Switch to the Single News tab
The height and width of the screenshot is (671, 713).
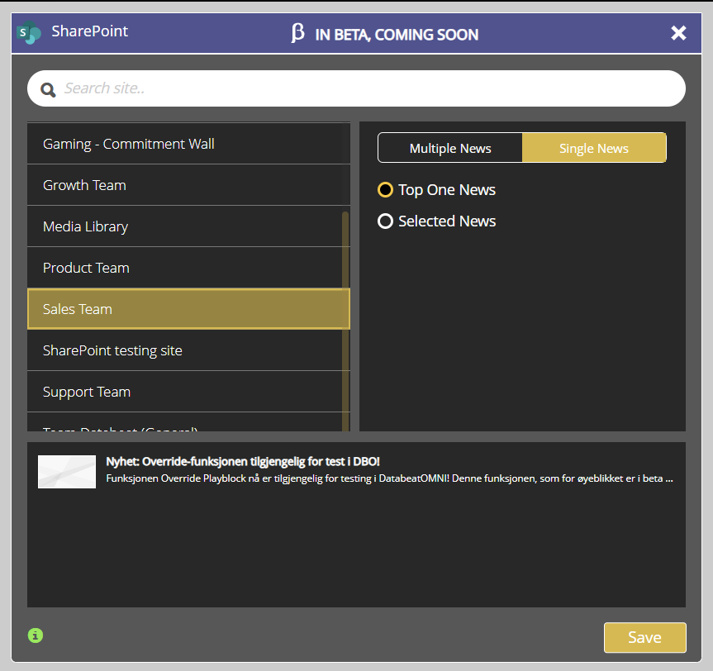(x=593, y=147)
